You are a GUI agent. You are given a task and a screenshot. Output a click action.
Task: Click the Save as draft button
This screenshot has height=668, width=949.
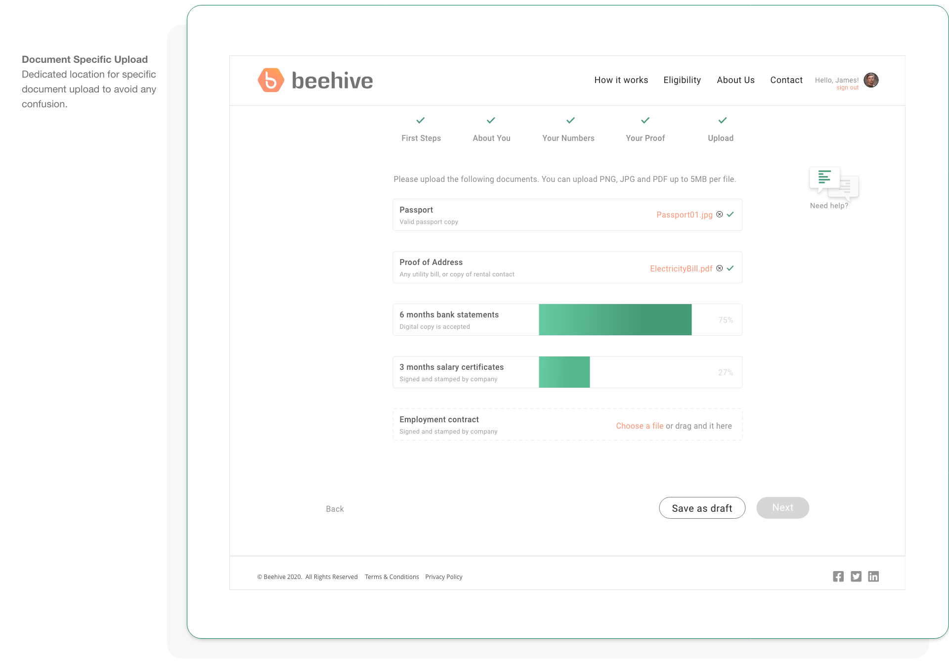[x=702, y=508]
